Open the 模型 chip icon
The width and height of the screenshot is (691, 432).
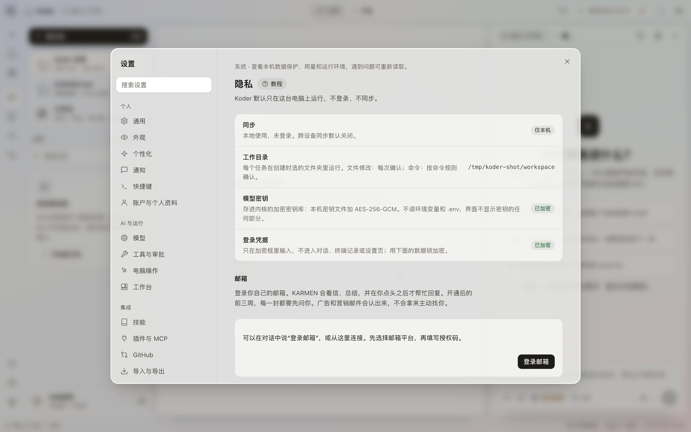(x=124, y=238)
